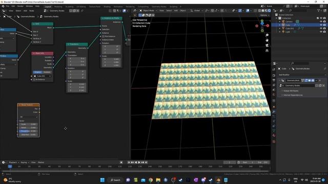
Task: Open the Object Mode dropdown
Action: [x=148, y=11]
